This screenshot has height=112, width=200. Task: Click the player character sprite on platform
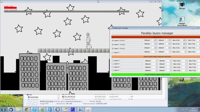click(88, 41)
